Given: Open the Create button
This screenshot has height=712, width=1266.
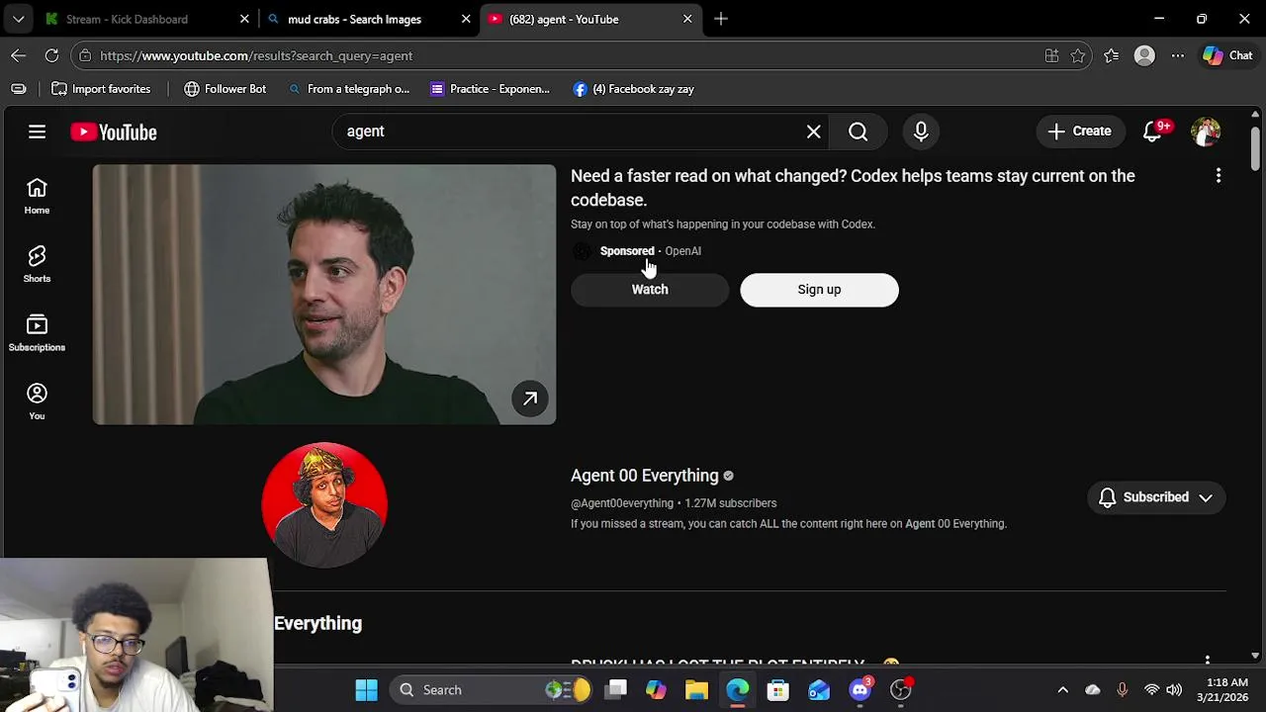Looking at the screenshot, I should click(1080, 132).
